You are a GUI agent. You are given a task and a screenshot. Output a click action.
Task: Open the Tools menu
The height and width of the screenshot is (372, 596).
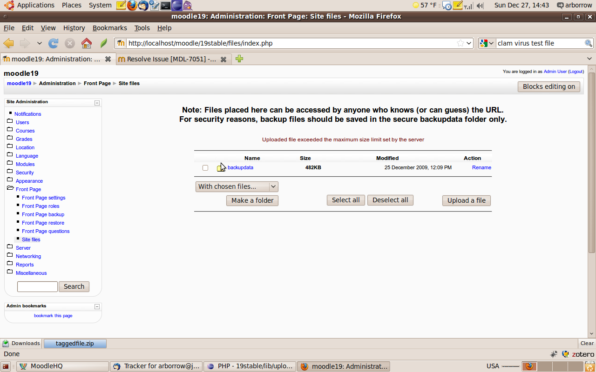coord(142,28)
